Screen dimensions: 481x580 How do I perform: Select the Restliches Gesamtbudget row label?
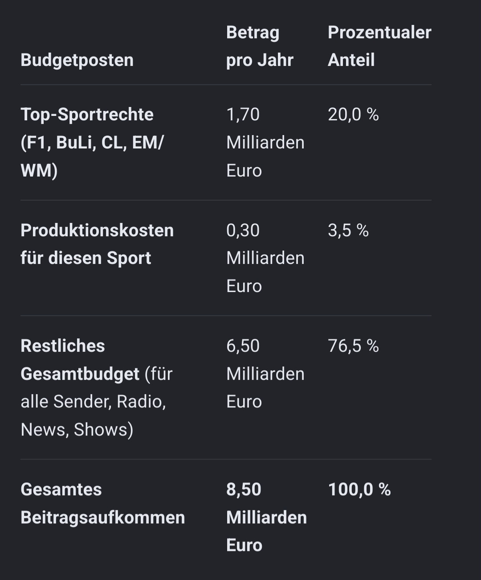[97, 387]
